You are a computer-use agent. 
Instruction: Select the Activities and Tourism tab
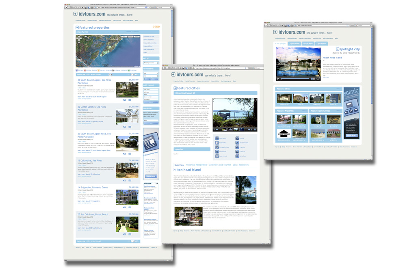[220, 165]
